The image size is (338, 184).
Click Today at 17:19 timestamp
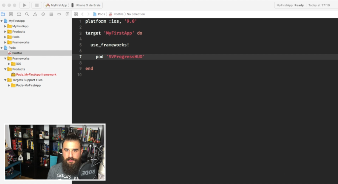coord(319,5)
